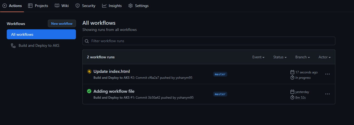This screenshot has width=354, height=125.
Task: Open the Update index.html workflow run
Action: coord(112,72)
